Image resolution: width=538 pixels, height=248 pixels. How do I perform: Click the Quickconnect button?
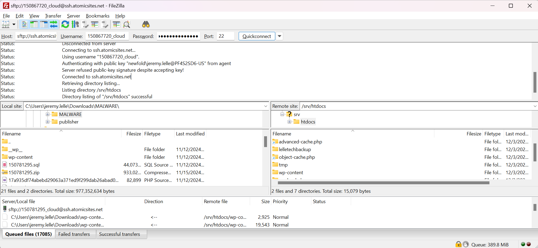[256, 36]
